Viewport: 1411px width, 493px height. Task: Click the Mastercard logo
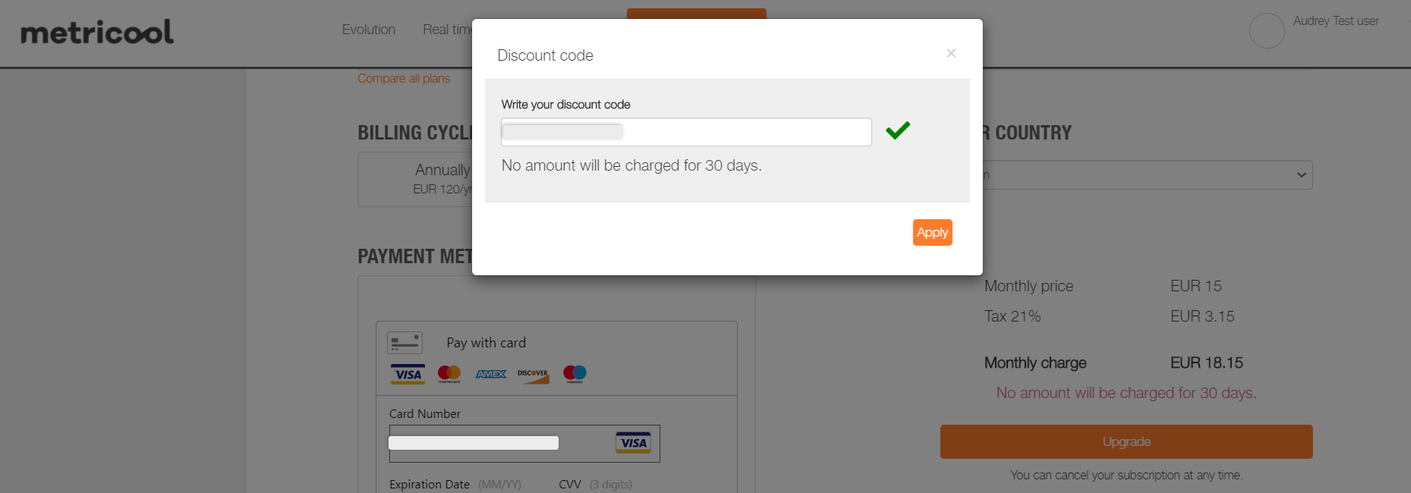coord(449,373)
